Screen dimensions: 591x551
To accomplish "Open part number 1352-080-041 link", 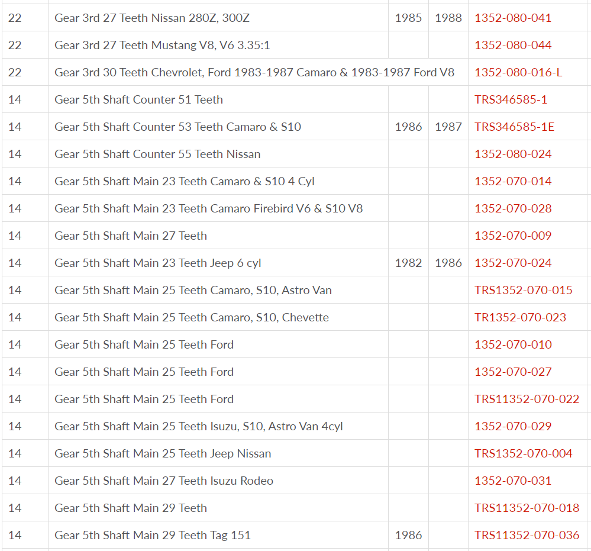I will click(512, 18).
